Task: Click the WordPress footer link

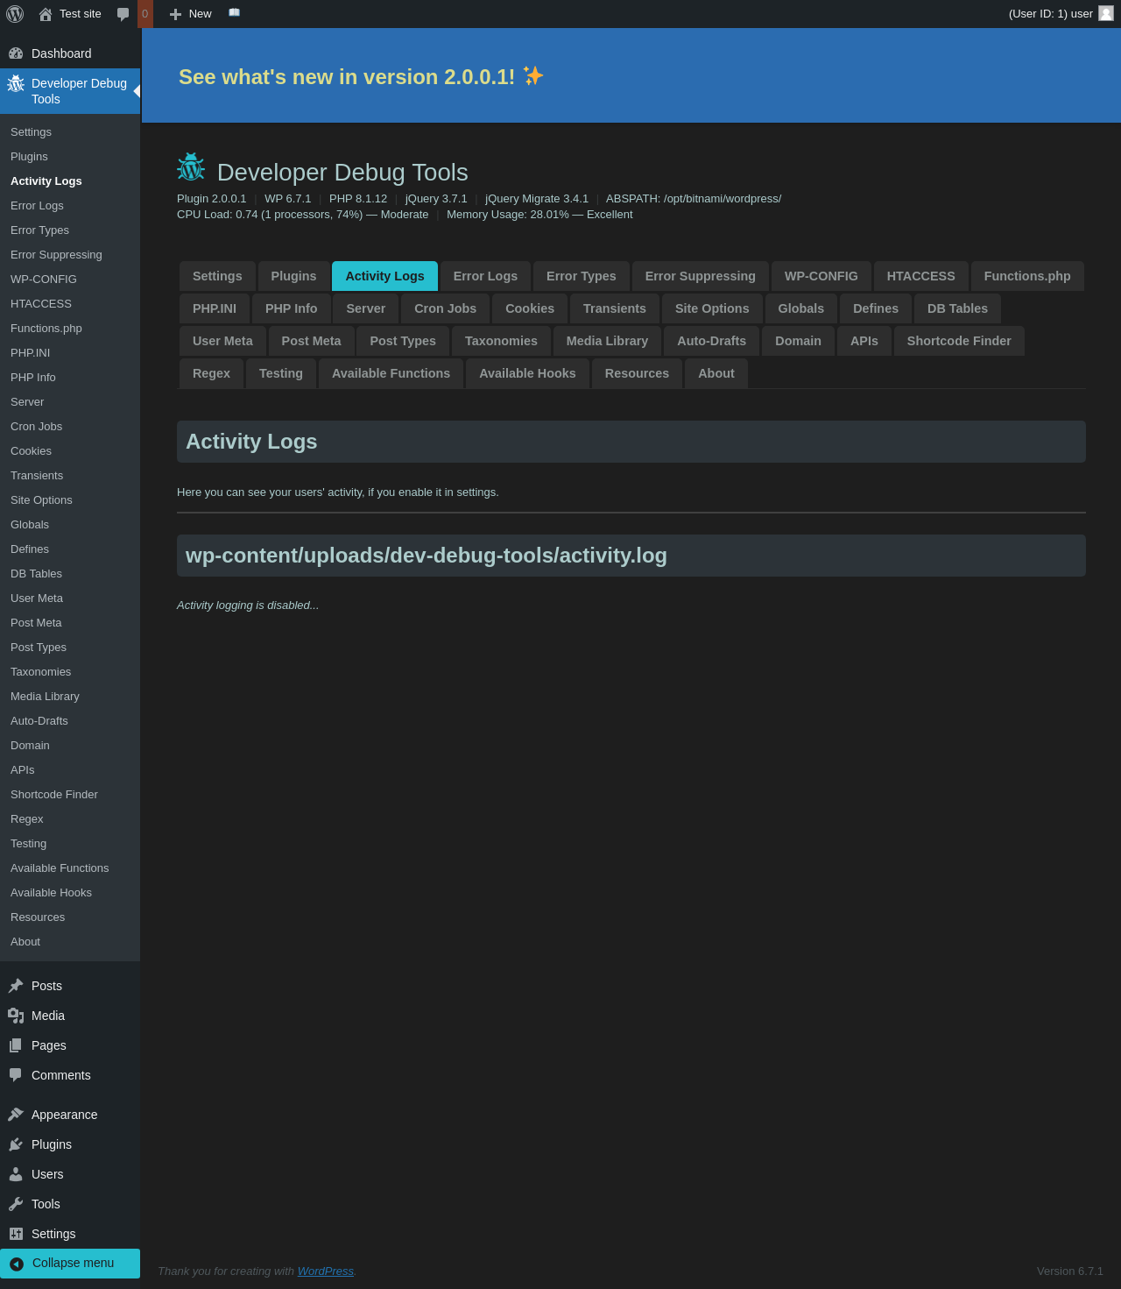Action: tap(325, 1271)
